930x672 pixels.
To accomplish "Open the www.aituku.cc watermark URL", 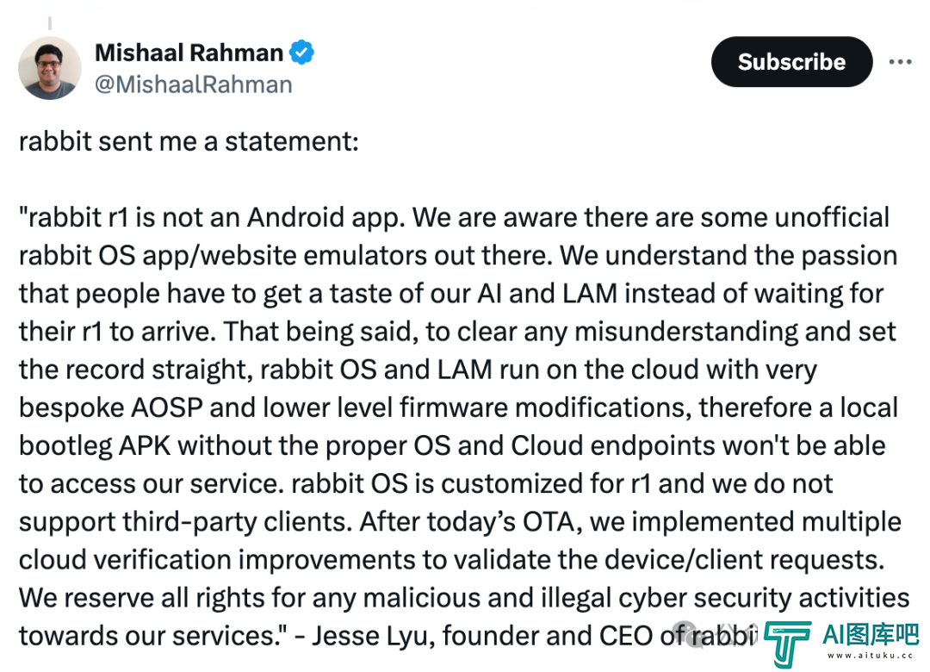I will coord(870,656).
